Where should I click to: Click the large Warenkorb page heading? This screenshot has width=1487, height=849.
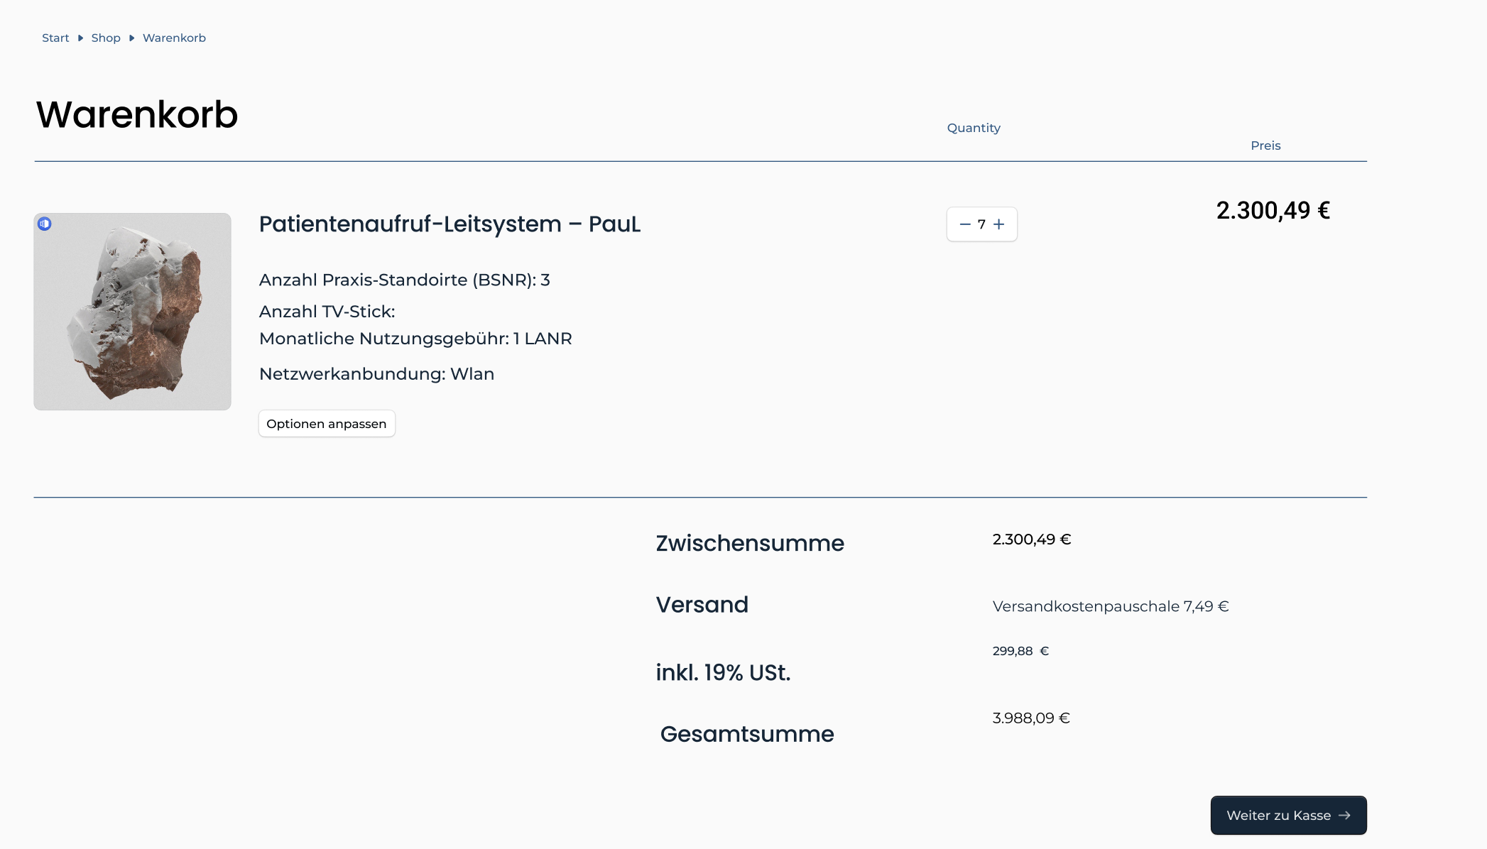tap(137, 114)
